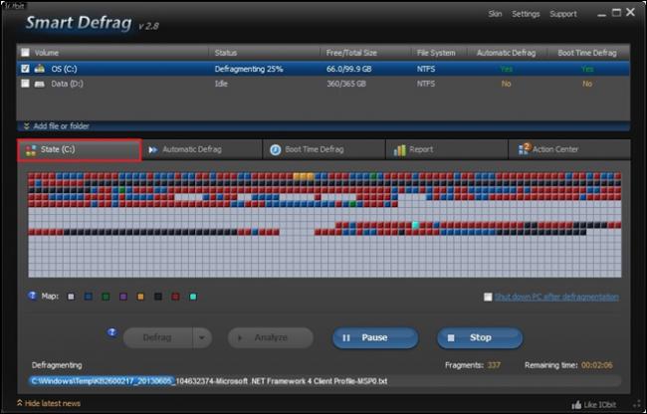Click the Volume column header
647x414 pixels.
(46, 53)
